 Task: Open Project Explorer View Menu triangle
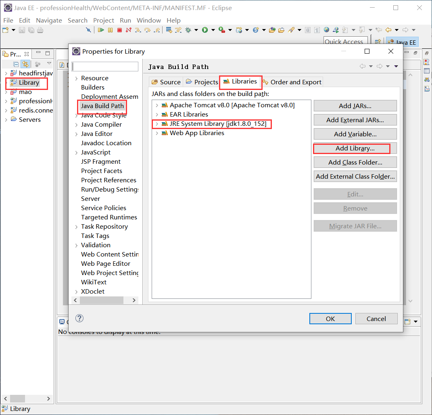(x=49, y=64)
